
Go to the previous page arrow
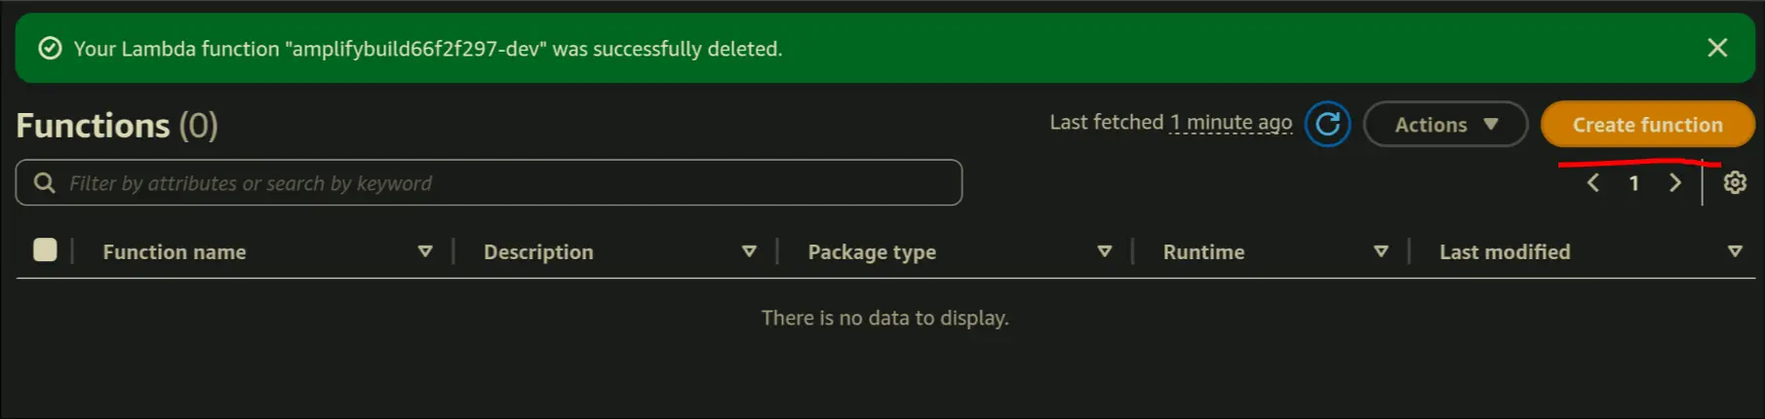pyautogui.click(x=1593, y=182)
